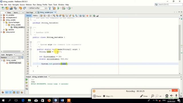Image resolution: width=183 pixels, height=103 pixels.
Task: Click the Find Selection magnifier in editor toolbar
Action: point(54,16)
